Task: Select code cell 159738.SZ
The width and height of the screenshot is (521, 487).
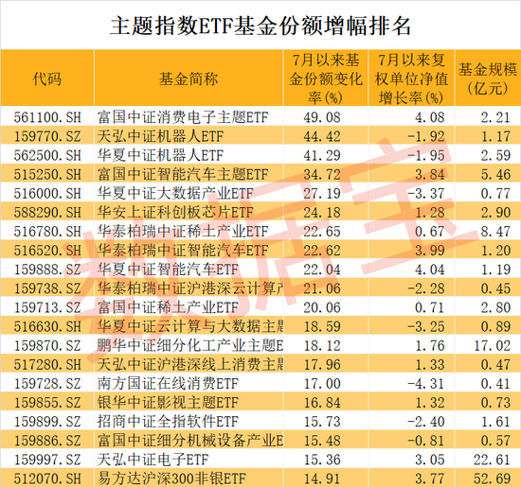Action: [47, 288]
